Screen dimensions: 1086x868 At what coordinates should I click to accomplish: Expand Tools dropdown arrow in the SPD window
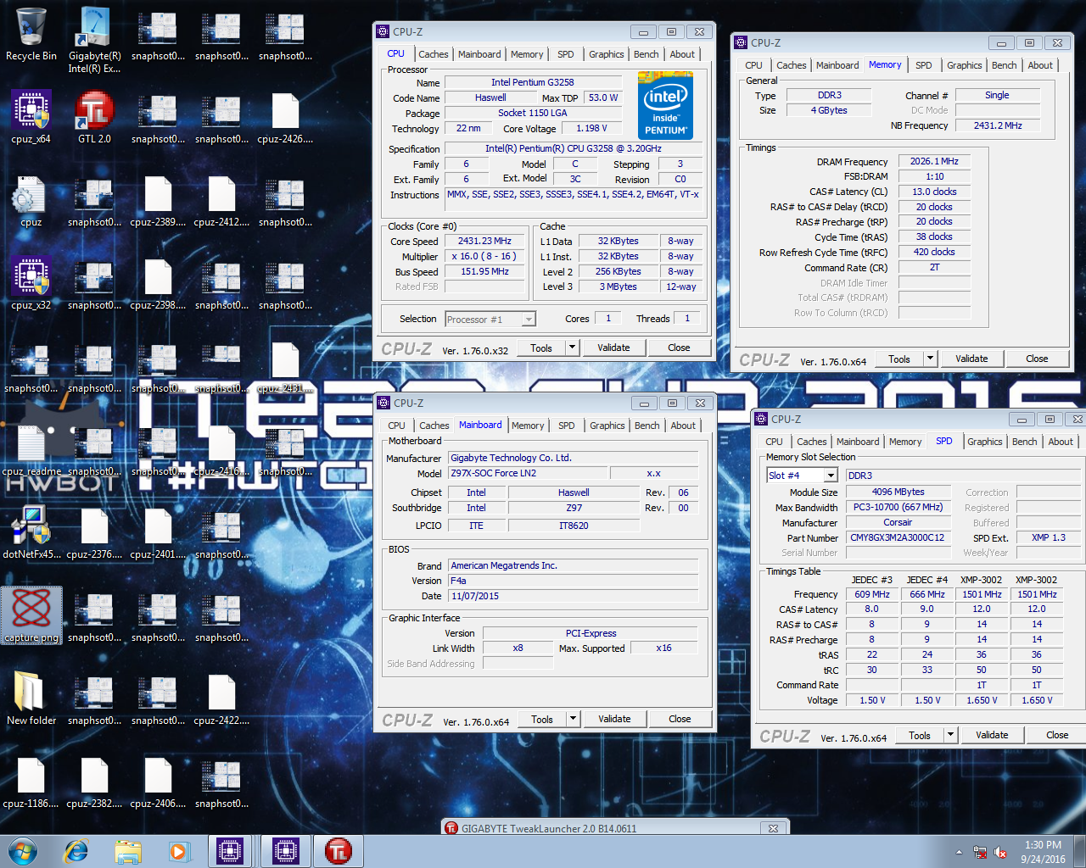[950, 735]
